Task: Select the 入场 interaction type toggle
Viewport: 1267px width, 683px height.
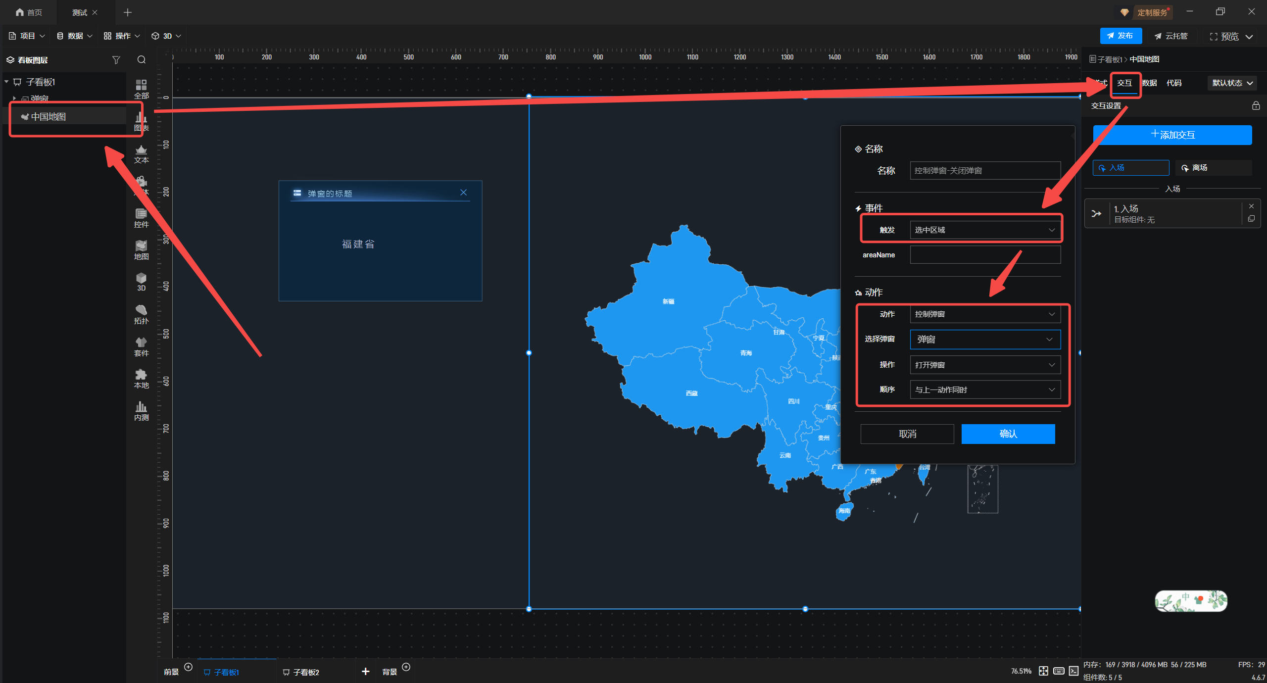Action: 1130,168
